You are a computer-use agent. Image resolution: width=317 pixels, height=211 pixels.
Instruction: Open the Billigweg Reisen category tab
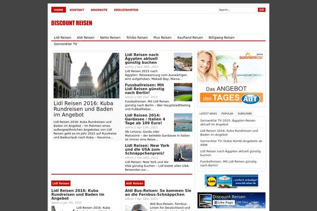(x=221, y=37)
